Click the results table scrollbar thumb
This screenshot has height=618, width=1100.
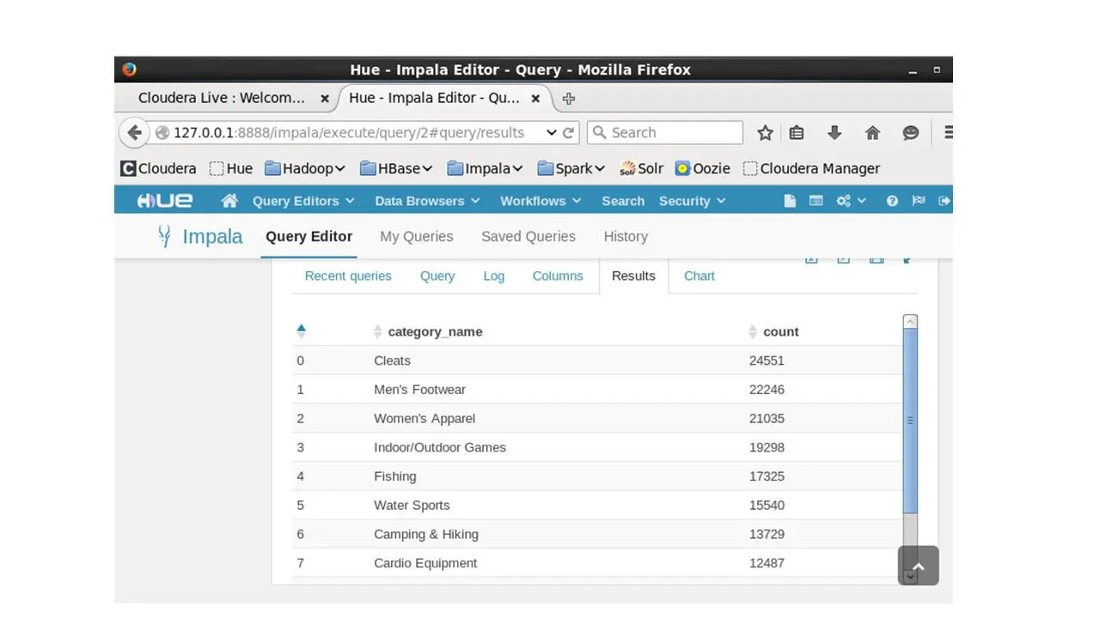[910, 421]
